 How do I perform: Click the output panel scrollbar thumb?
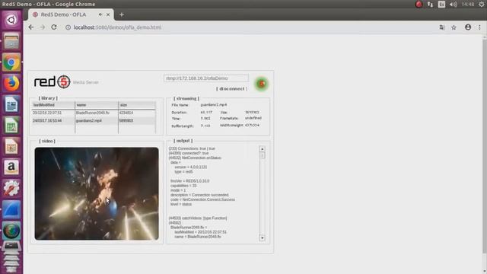point(263,155)
